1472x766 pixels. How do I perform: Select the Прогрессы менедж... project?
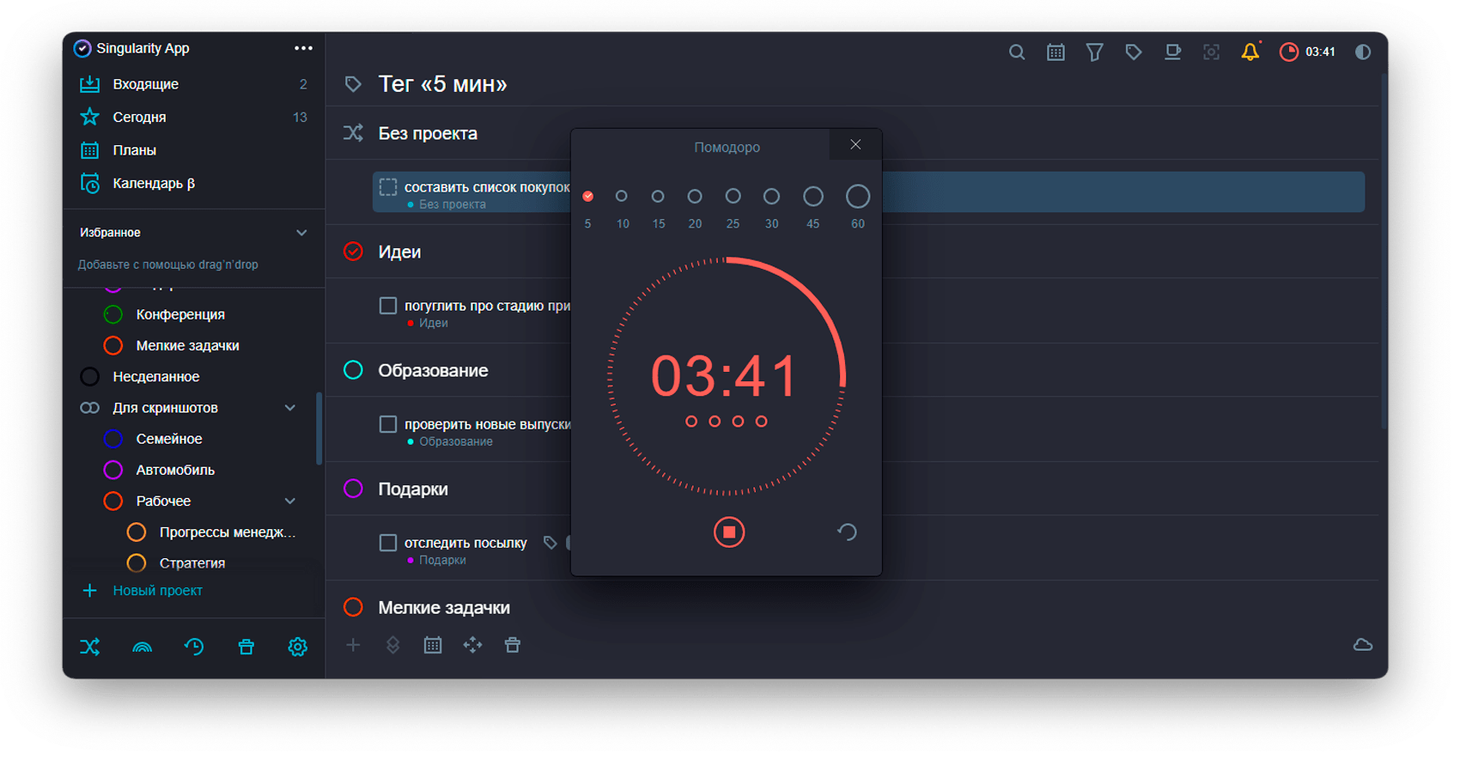pyautogui.click(x=227, y=532)
